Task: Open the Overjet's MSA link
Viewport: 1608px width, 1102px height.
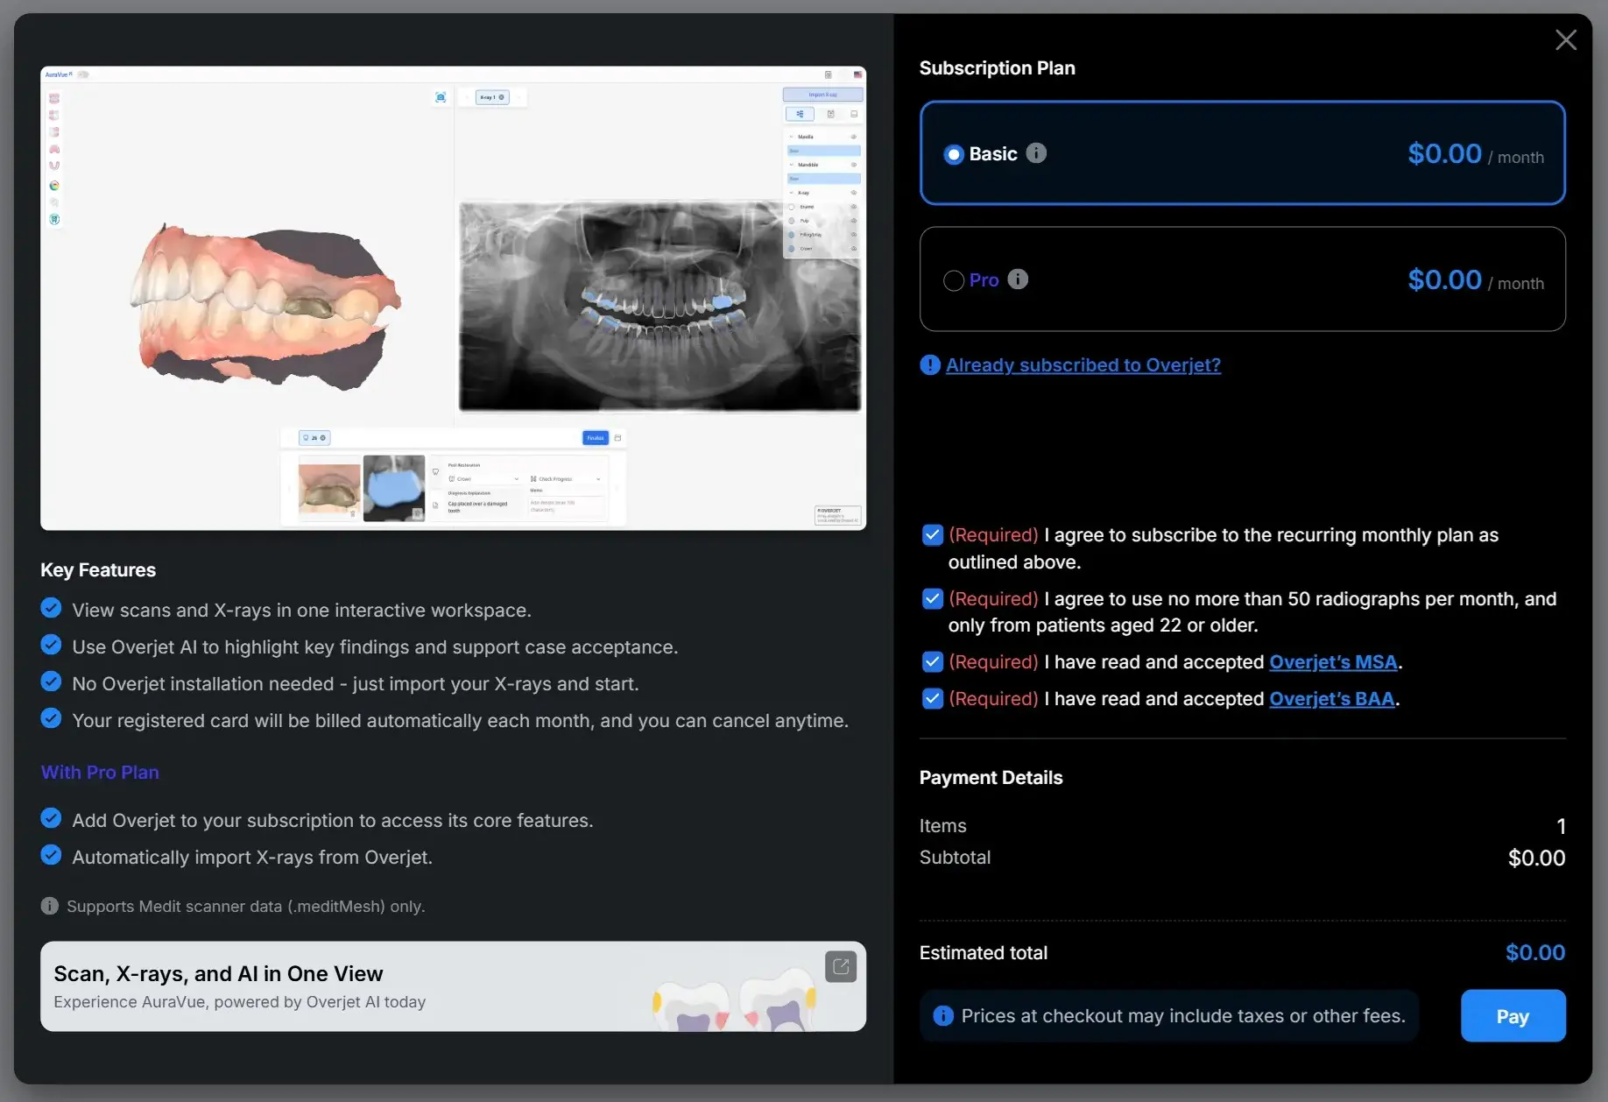Action: point(1333,662)
